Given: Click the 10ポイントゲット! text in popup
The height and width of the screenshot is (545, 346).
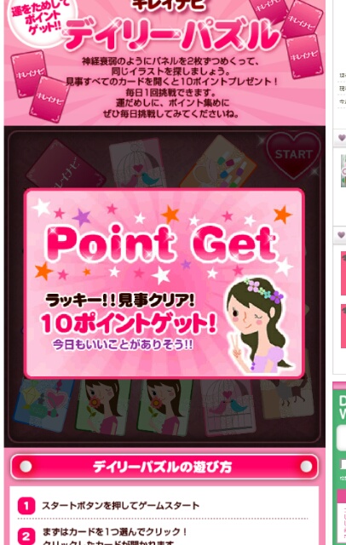Looking at the screenshot, I should click(129, 324).
